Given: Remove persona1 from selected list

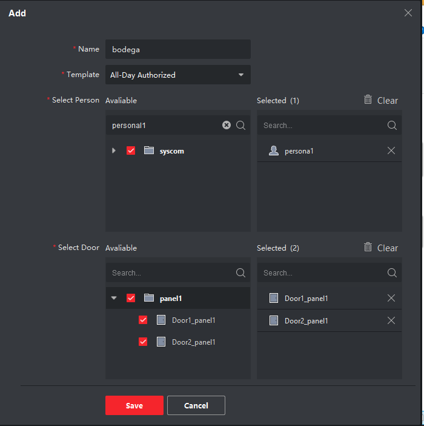Looking at the screenshot, I should (x=391, y=150).
